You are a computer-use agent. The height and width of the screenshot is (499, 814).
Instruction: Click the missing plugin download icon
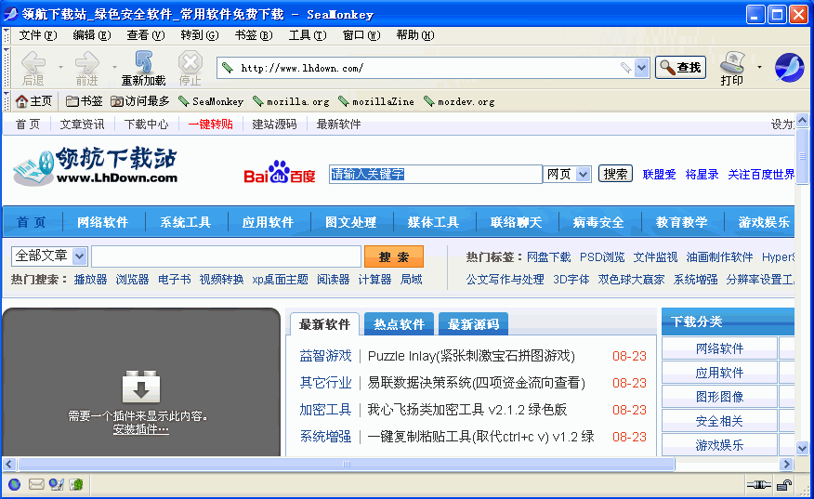tap(141, 387)
